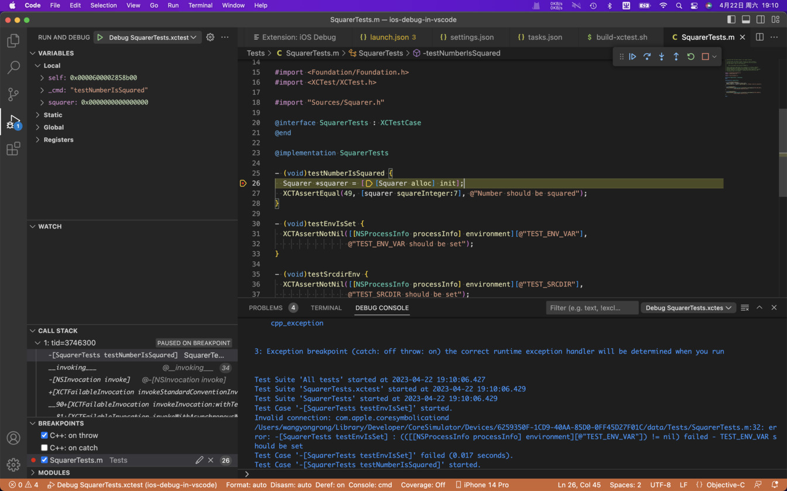Viewport: 787px width, 491px height.
Task: Enable C++: on catch breakpoint checkbox
Action: (44, 448)
